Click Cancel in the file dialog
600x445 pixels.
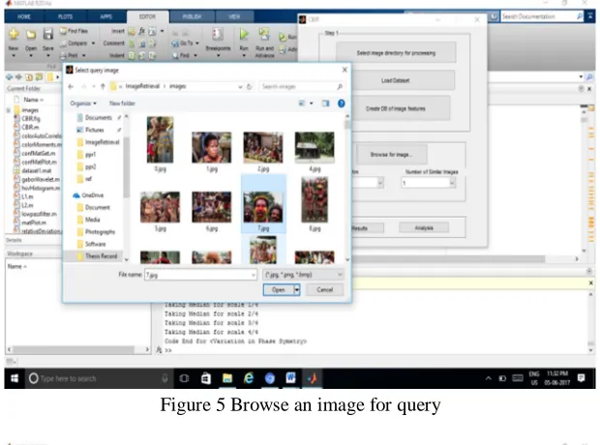(324, 289)
